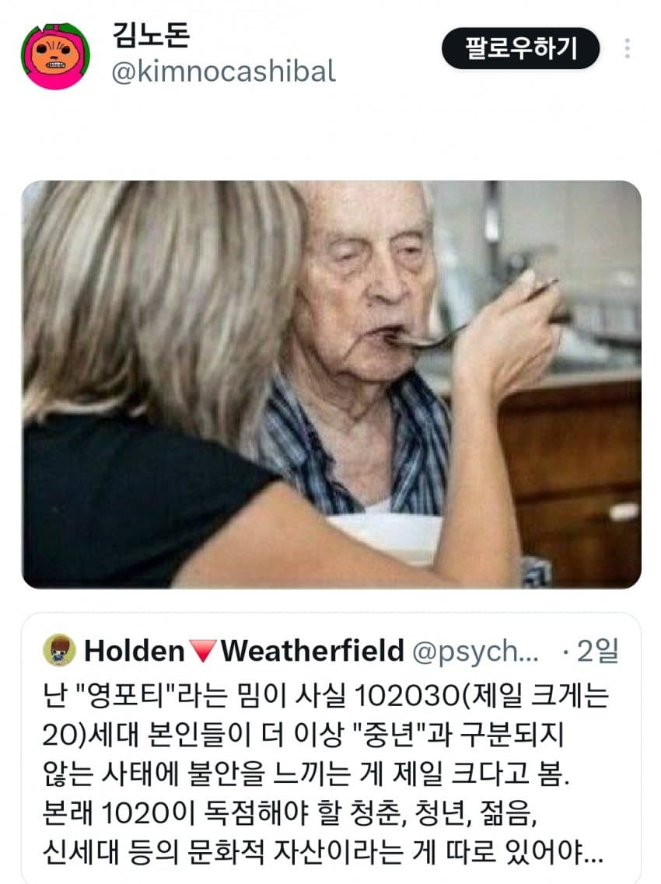Open the 김노돈 display name link
The height and width of the screenshot is (884, 661).
coord(151,35)
